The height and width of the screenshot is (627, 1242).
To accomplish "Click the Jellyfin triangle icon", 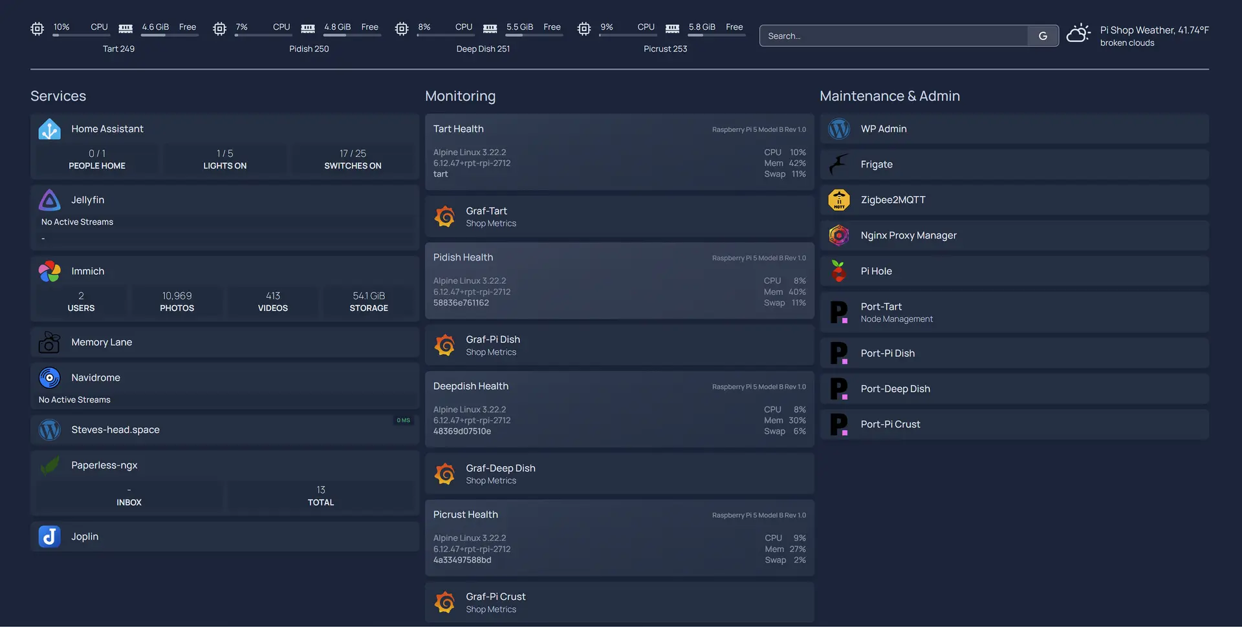I will tap(49, 200).
